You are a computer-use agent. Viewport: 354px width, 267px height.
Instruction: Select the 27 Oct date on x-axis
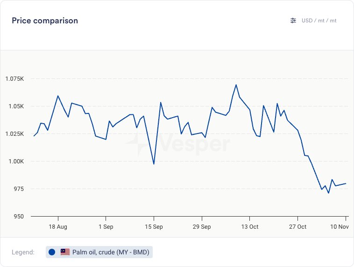tap(297, 227)
